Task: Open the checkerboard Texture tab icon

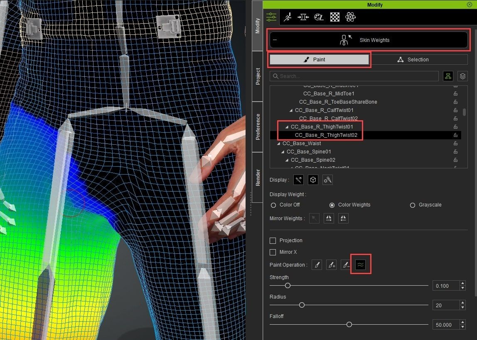Action: [334, 17]
